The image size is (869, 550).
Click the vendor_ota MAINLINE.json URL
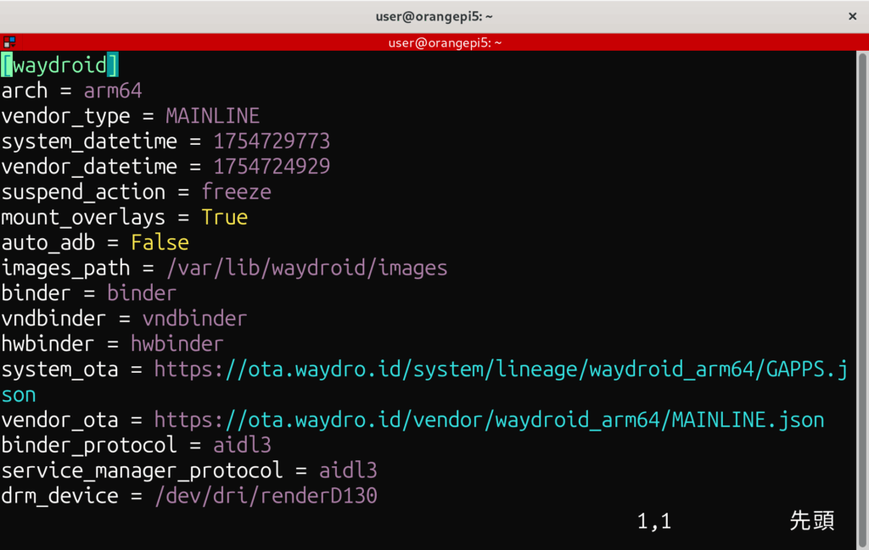coord(489,420)
